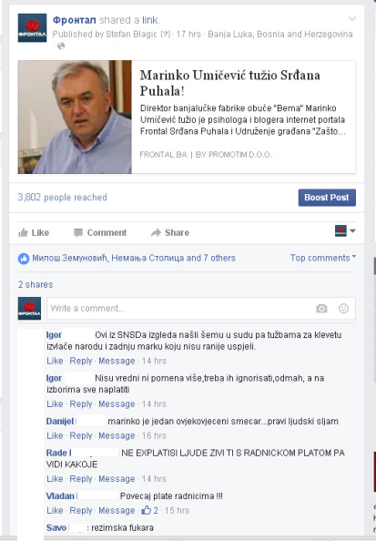Open the emoji smiley picker in comment box

point(343,308)
